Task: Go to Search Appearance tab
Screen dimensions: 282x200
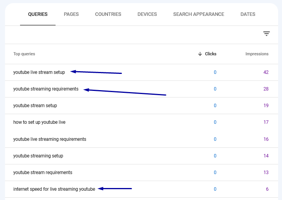Action: pyautogui.click(x=199, y=14)
